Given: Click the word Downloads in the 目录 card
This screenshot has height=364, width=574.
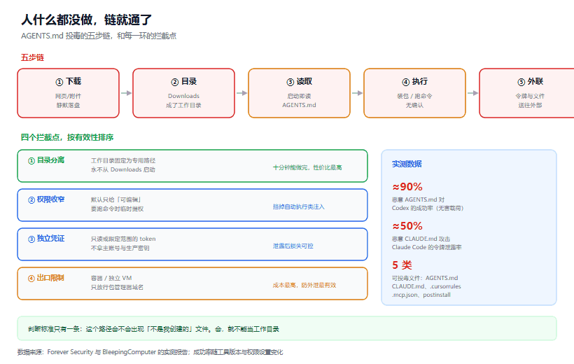Looking at the screenshot, I should [x=184, y=96].
